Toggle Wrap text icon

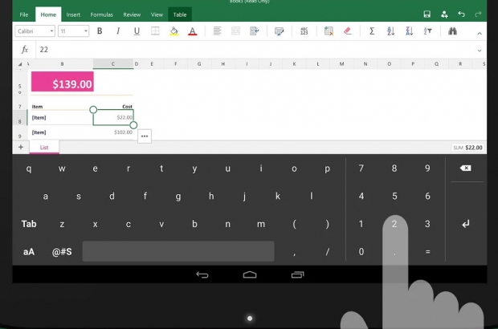[x=255, y=30]
